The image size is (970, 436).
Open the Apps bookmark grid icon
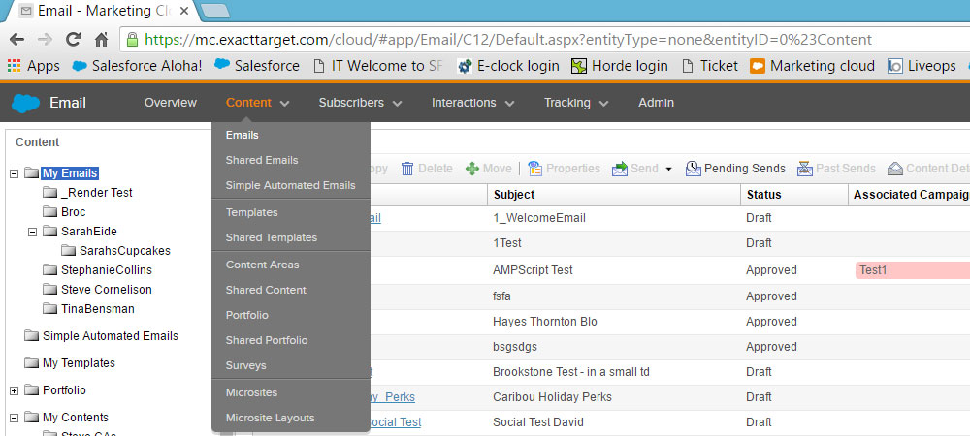pyautogui.click(x=15, y=66)
